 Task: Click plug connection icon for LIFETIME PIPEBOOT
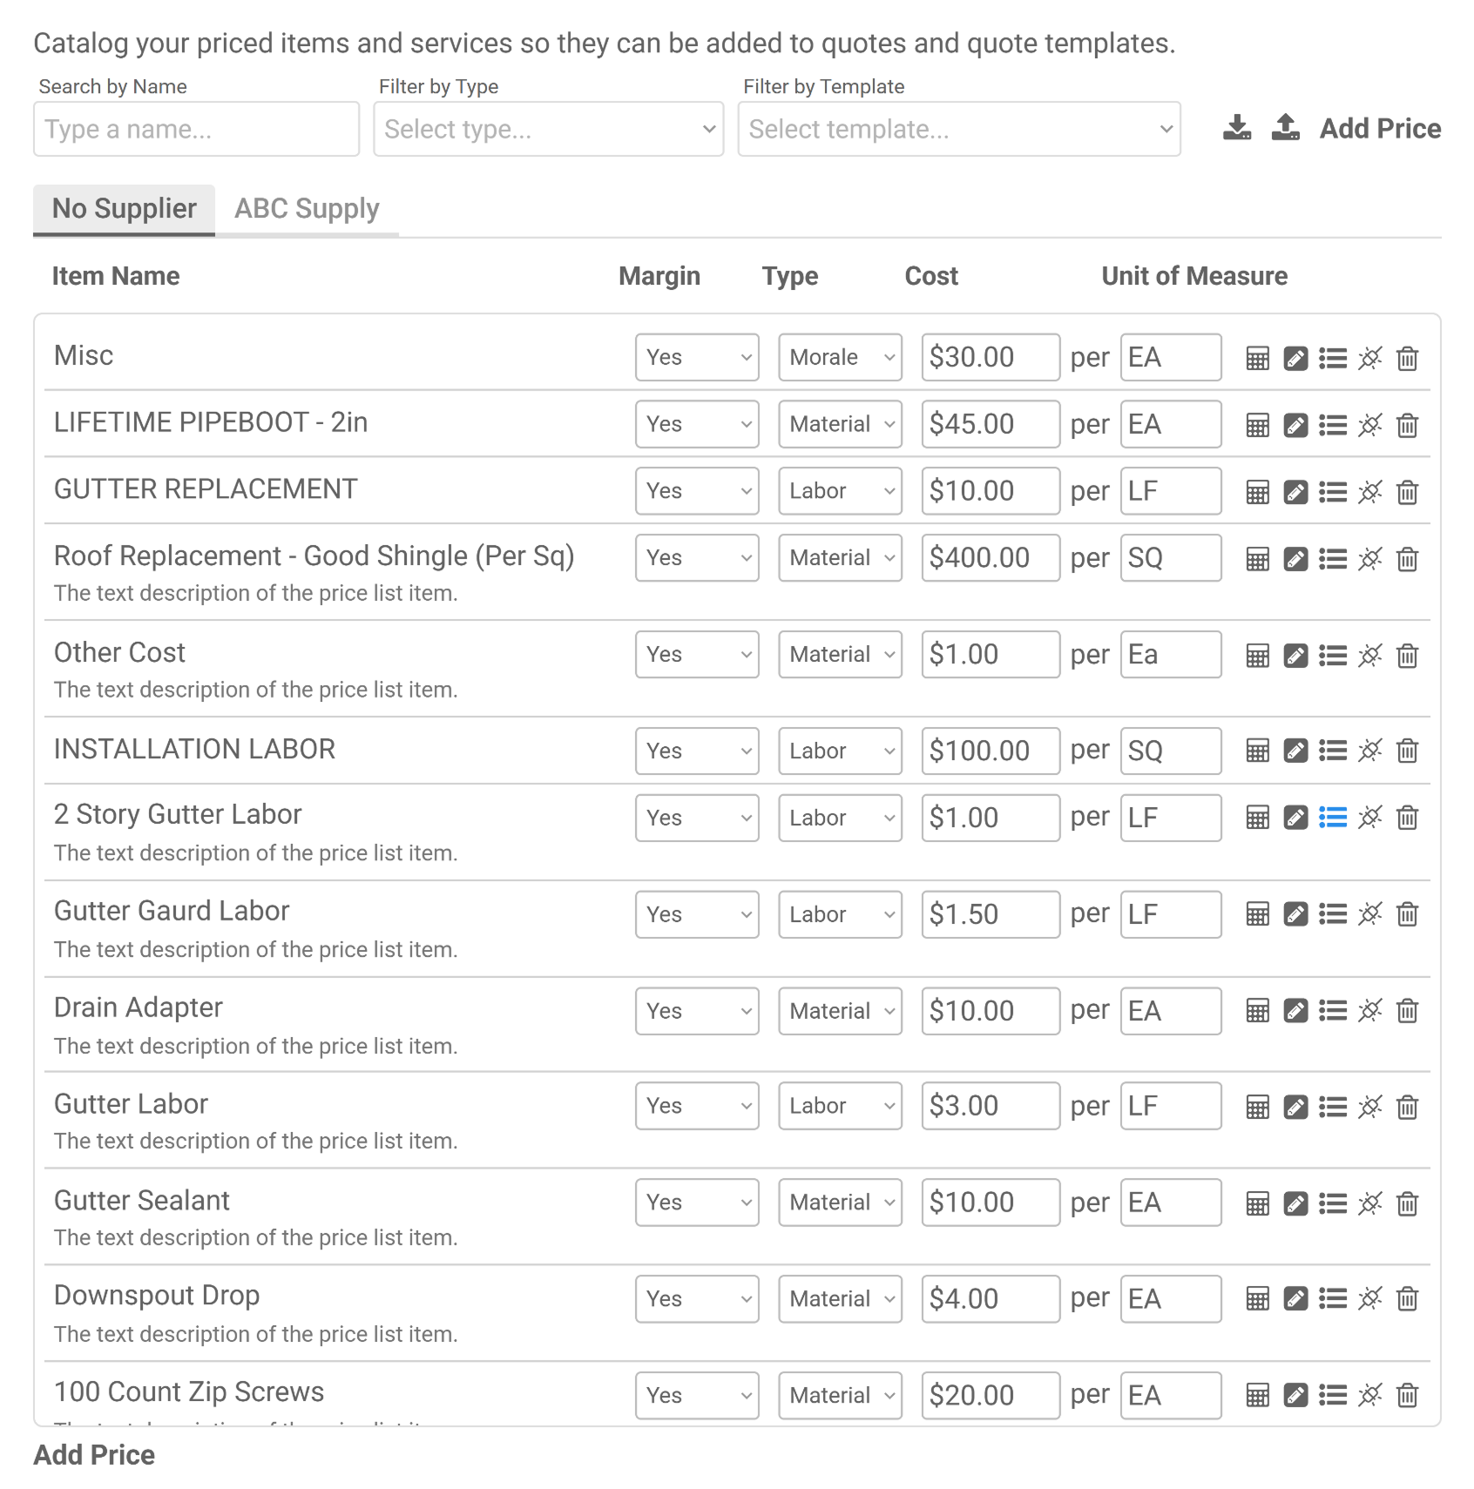pos(1370,425)
